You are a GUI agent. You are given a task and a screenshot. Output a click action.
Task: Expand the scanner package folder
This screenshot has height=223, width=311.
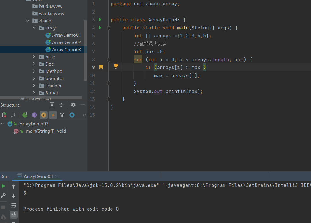[x=34, y=86]
